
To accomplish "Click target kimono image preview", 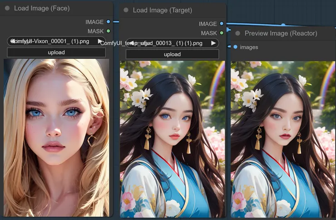I will pyautogui.click(x=172, y=139).
